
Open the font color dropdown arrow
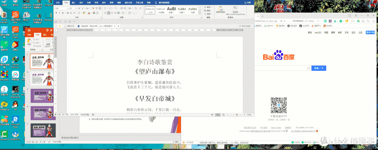click(91, 13)
